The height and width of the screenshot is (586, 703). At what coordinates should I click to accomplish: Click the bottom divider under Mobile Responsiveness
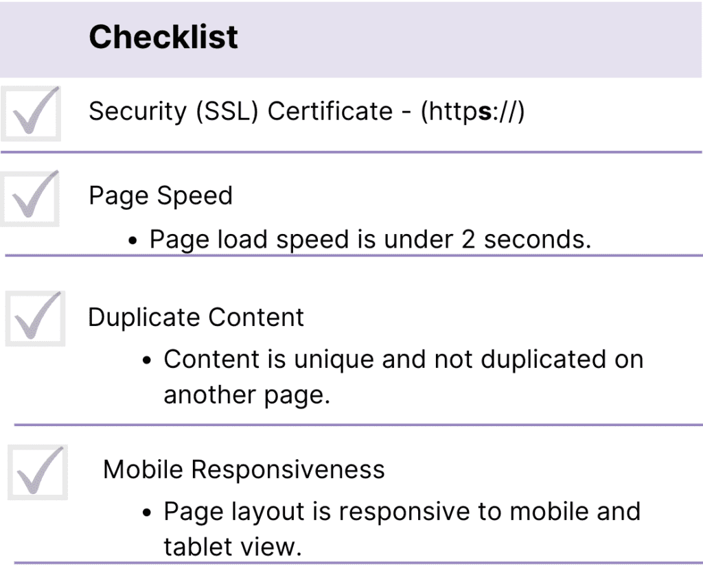pos(357,563)
